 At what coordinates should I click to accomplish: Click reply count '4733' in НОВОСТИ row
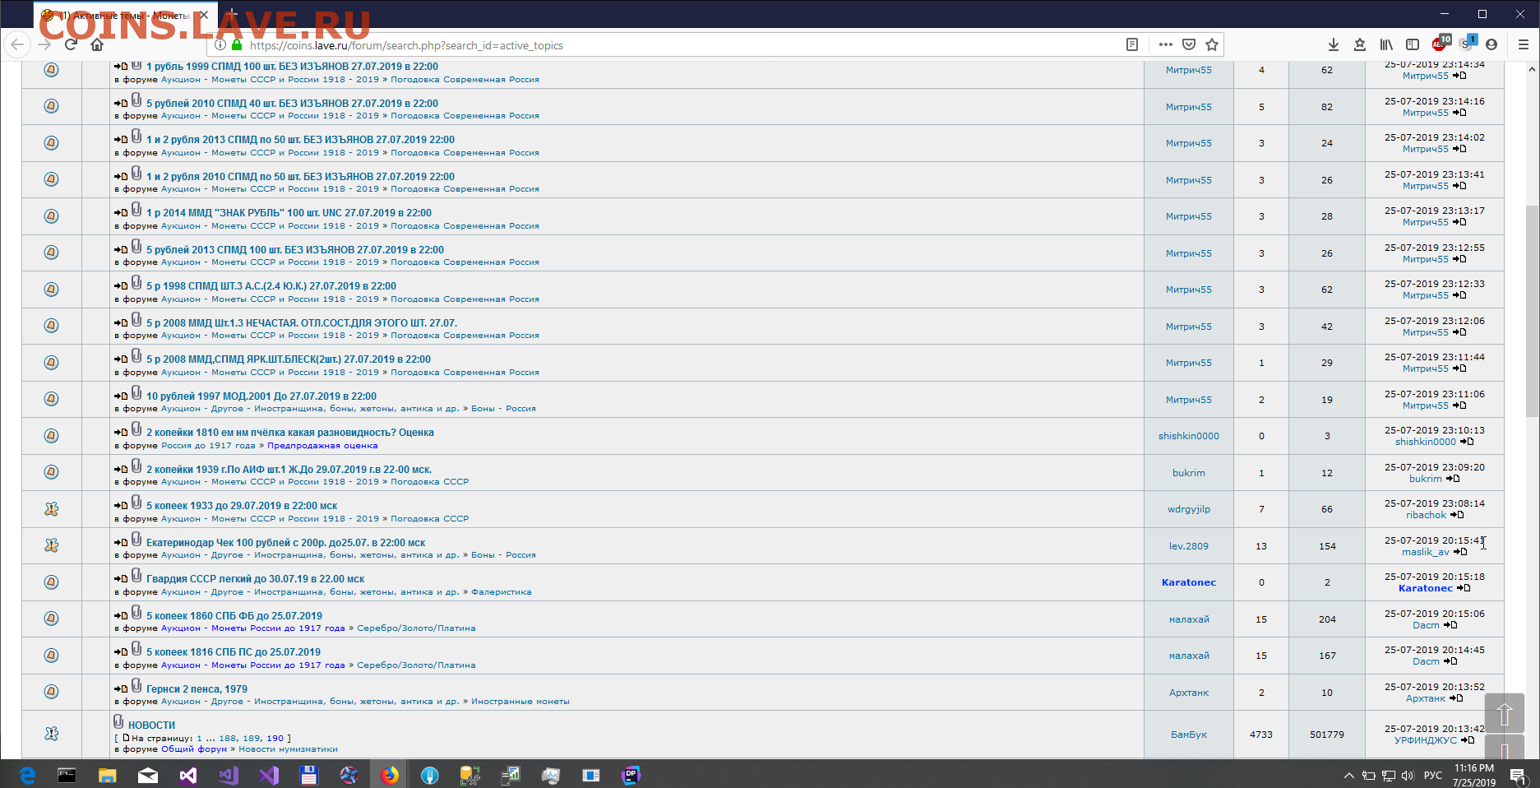click(1261, 735)
